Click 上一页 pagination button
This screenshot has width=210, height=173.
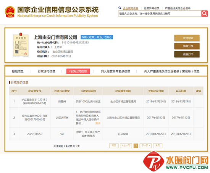tap(126, 146)
